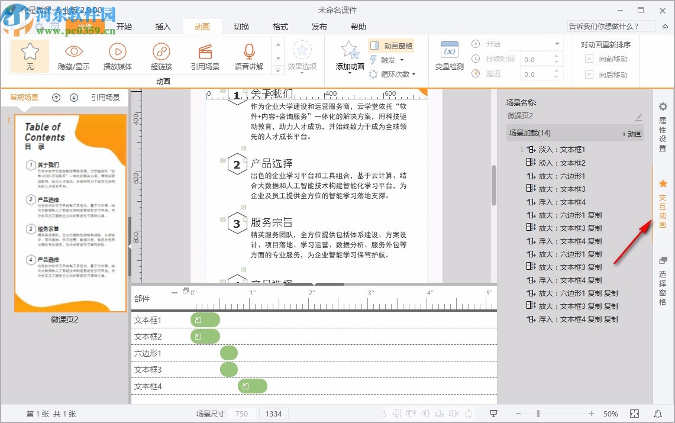Open 属性设置 gear icon in right sidebar
The image size is (675, 423).
pyautogui.click(x=663, y=107)
